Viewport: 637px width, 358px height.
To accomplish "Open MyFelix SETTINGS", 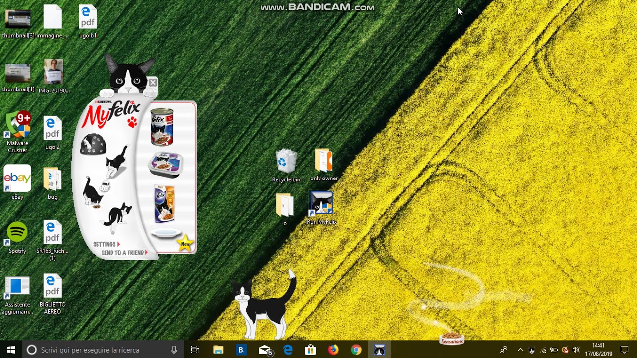I will pyautogui.click(x=106, y=244).
